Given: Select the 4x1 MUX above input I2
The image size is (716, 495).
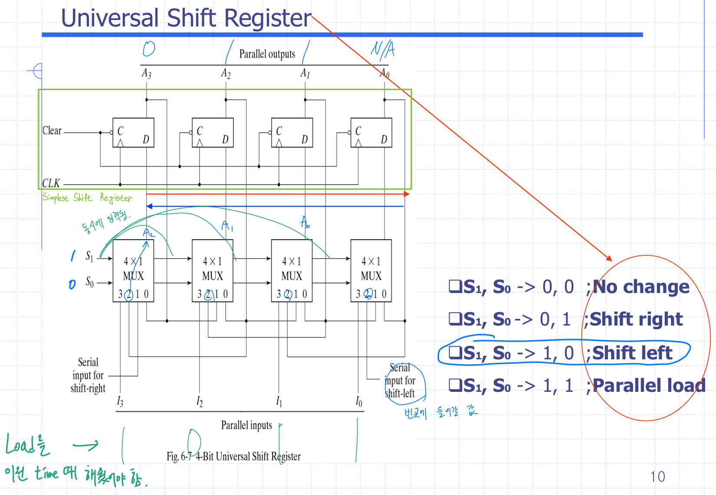Looking at the screenshot, I should 213,270.
